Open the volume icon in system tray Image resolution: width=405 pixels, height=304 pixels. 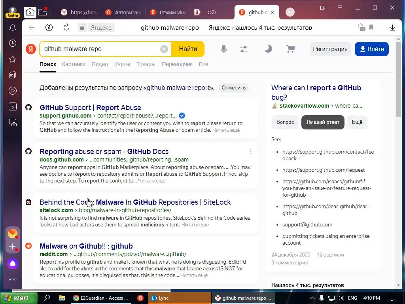pyautogui.click(x=341, y=298)
